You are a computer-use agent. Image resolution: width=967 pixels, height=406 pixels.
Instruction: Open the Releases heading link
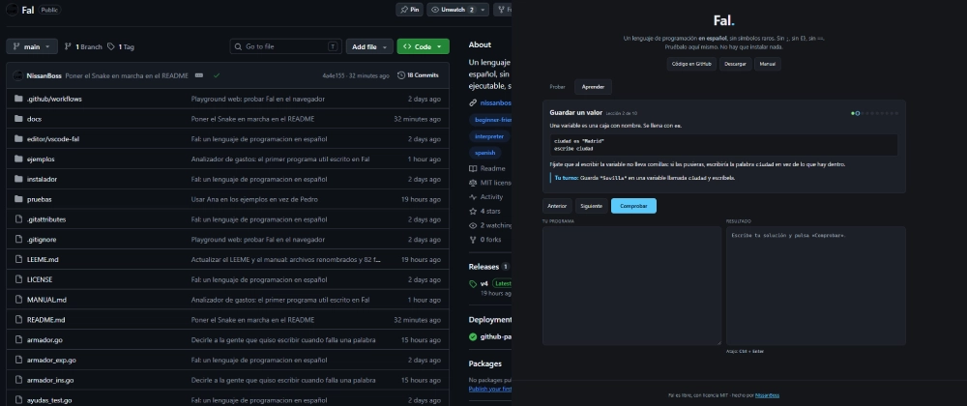(483, 267)
